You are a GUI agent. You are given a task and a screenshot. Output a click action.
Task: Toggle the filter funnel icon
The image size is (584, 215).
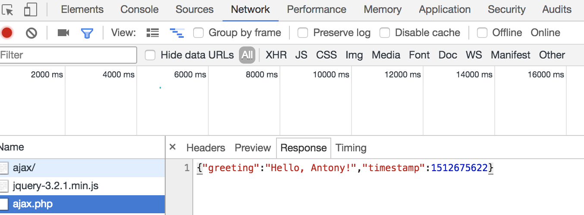[x=87, y=33]
